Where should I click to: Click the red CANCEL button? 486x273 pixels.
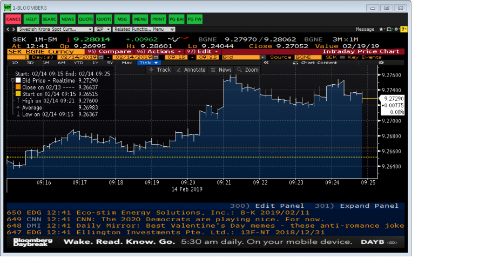(x=13, y=19)
